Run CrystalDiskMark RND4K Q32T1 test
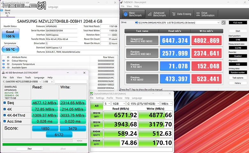The width and height of the screenshot is (249, 153). (96, 133)
